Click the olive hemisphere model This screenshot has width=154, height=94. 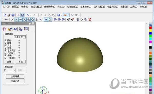coord(80,55)
